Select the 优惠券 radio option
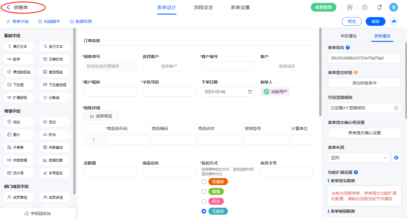 click(204, 182)
